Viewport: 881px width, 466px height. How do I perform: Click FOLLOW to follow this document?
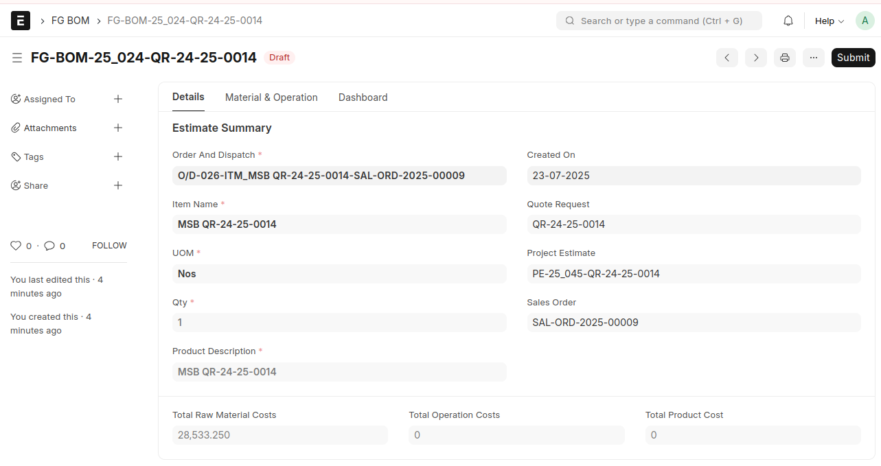(x=109, y=246)
